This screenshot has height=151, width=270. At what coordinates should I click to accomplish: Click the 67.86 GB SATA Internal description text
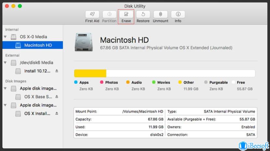click(166, 48)
